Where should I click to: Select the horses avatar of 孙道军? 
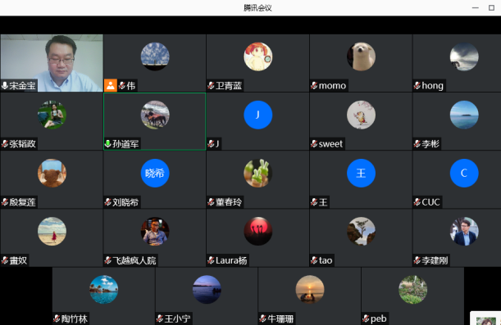155,115
